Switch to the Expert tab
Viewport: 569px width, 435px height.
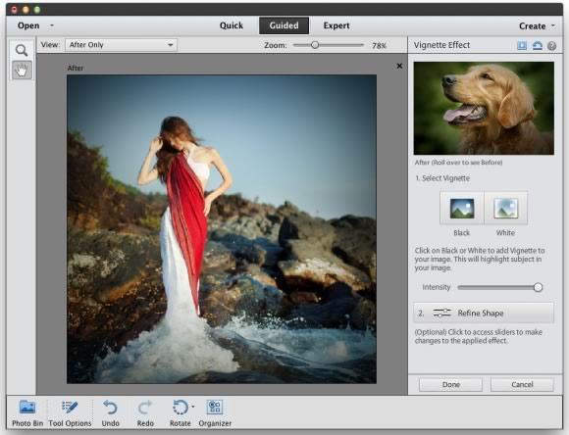[336, 25]
